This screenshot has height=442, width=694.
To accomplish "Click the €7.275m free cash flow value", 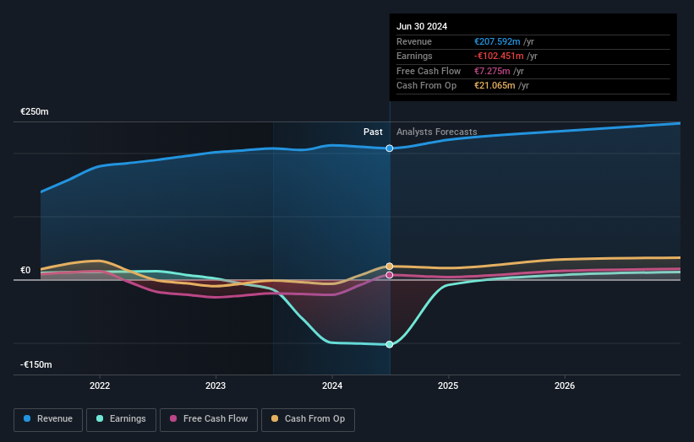I will click(492, 71).
